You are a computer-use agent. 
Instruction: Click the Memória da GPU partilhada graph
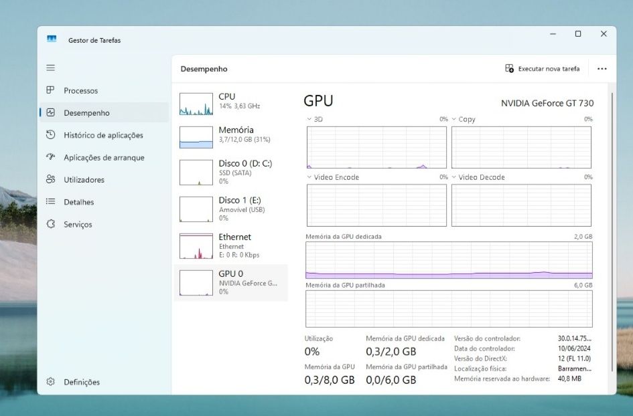449,309
